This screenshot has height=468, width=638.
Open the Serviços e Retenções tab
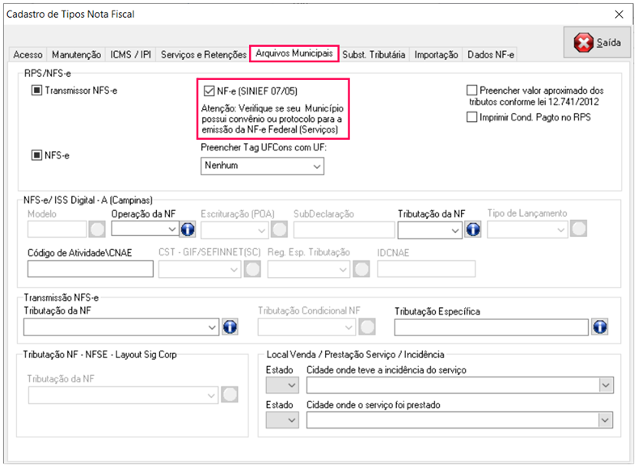click(x=204, y=55)
